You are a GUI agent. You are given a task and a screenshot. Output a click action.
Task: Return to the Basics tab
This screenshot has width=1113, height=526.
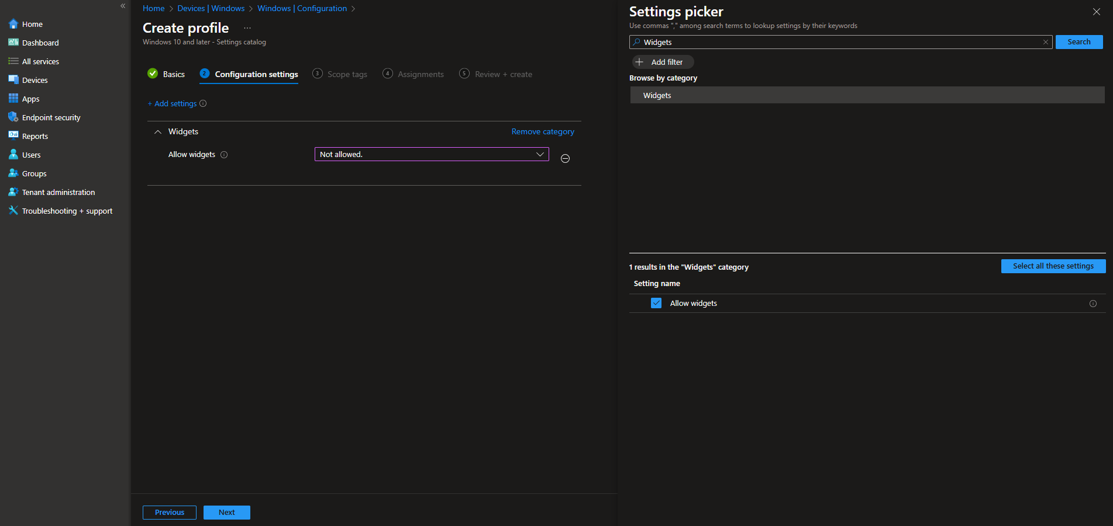click(173, 74)
